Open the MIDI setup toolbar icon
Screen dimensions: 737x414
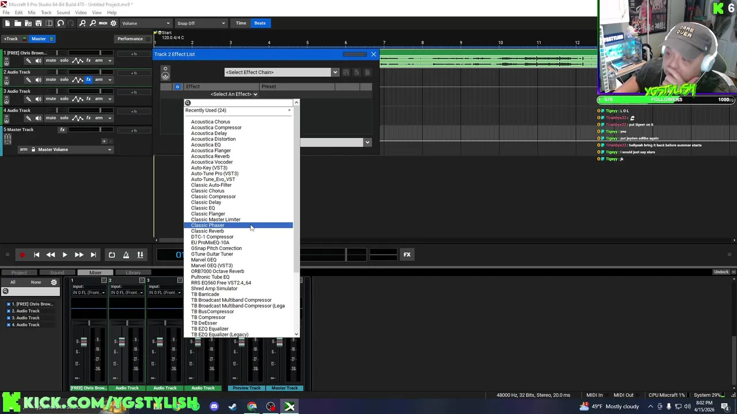click(103, 23)
